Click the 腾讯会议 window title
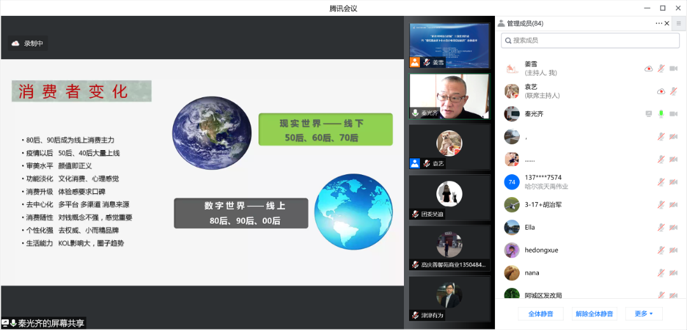687x330 pixels. tap(343, 8)
